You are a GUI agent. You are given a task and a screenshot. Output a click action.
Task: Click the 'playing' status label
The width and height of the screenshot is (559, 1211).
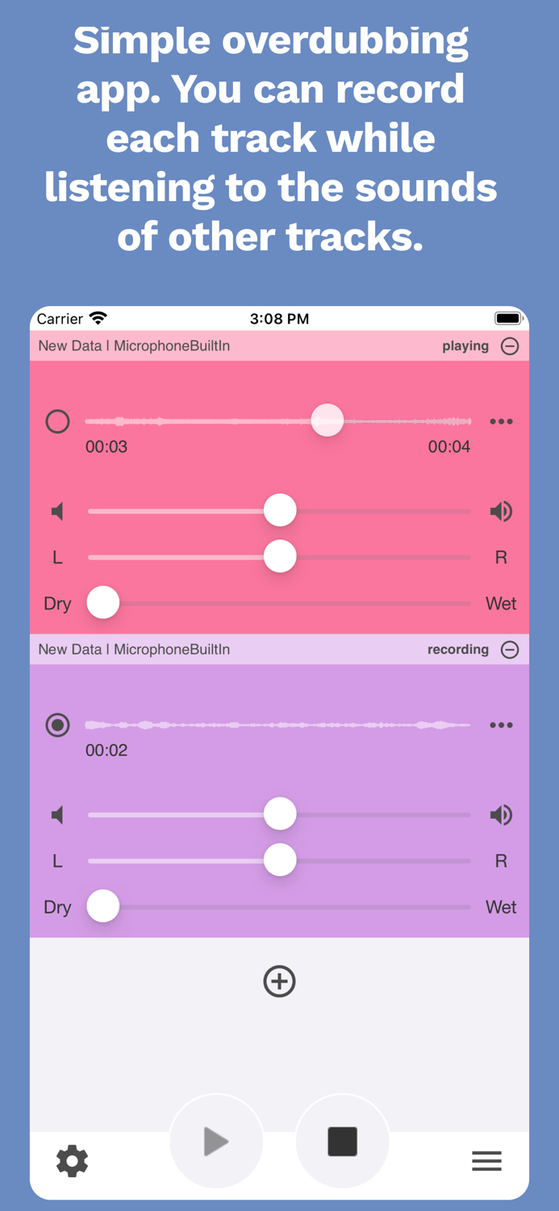pyautogui.click(x=465, y=346)
